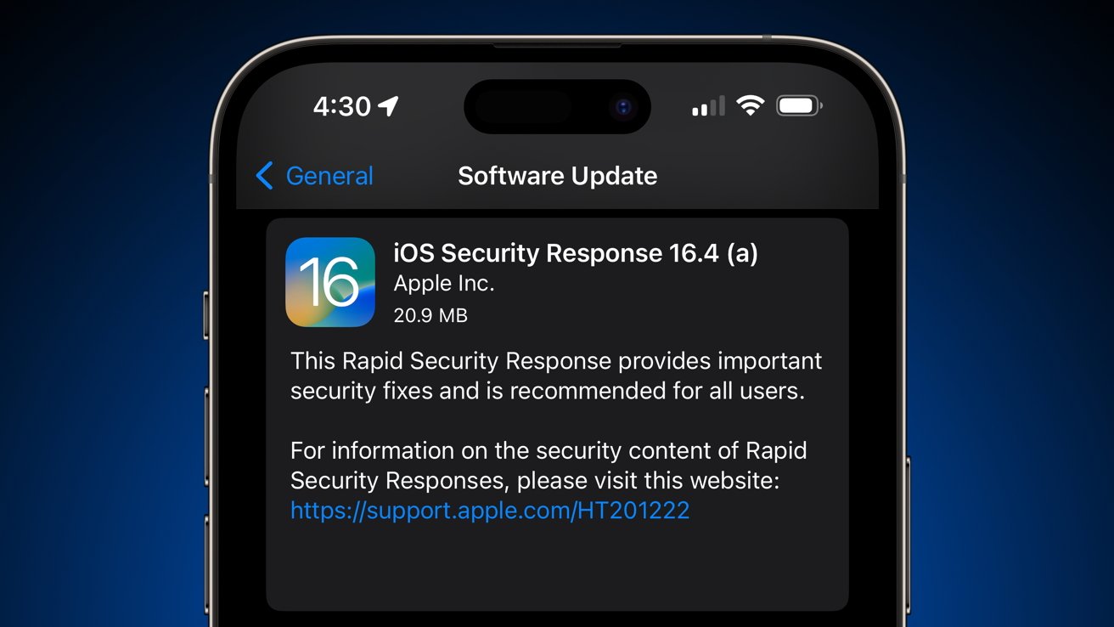Image resolution: width=1114 pixels, height=627 pixels.
Task: Tap the back chevron arrow icon
Action: pyautogui.click(x=265, y=176)
